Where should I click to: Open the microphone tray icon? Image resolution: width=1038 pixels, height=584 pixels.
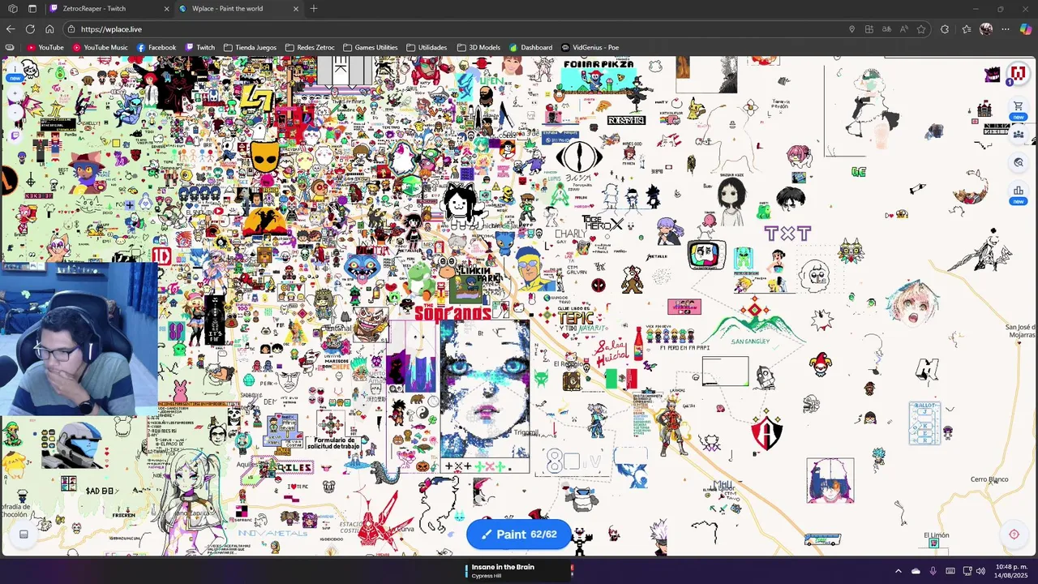[x=933, y=571]
